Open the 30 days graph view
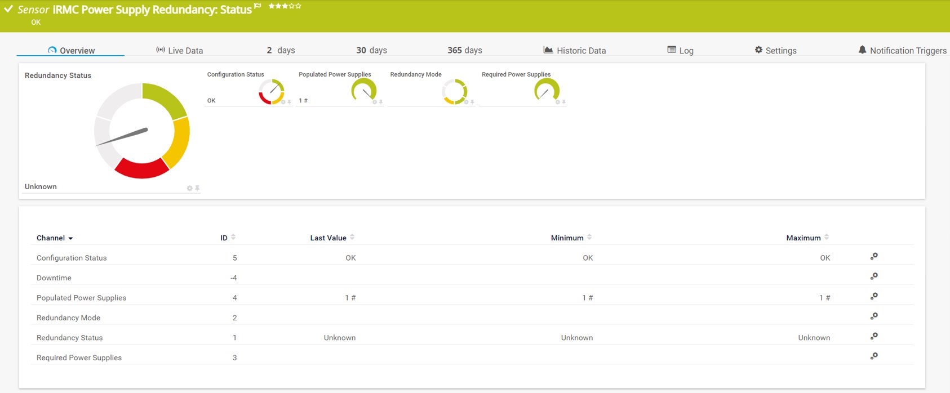The image size is (950, 393). [x=371, y=50]
